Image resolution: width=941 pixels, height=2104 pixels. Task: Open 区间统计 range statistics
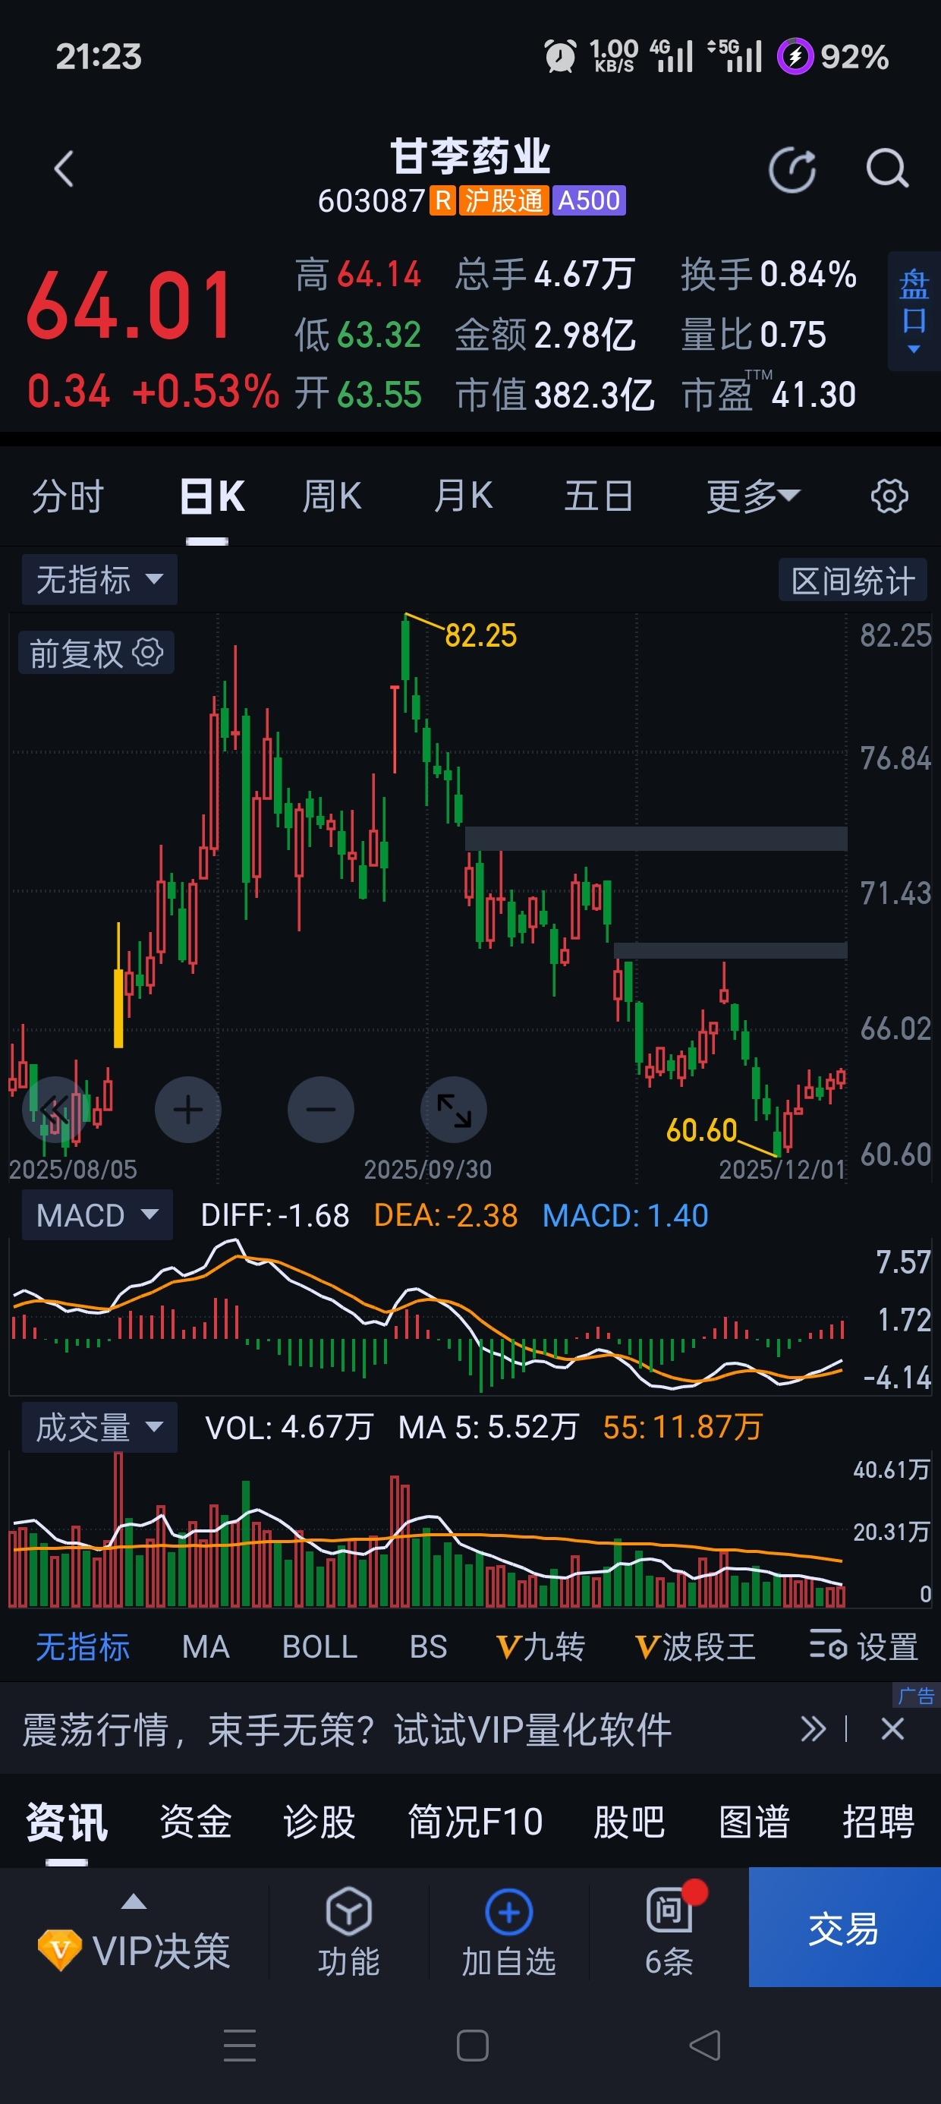tap(853, 580)
